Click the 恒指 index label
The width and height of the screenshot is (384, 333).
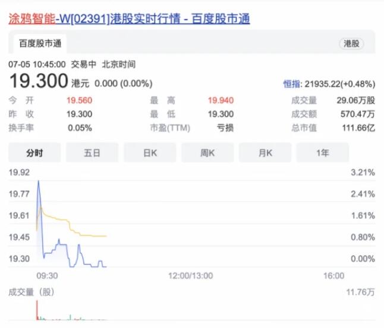(292, 84)
